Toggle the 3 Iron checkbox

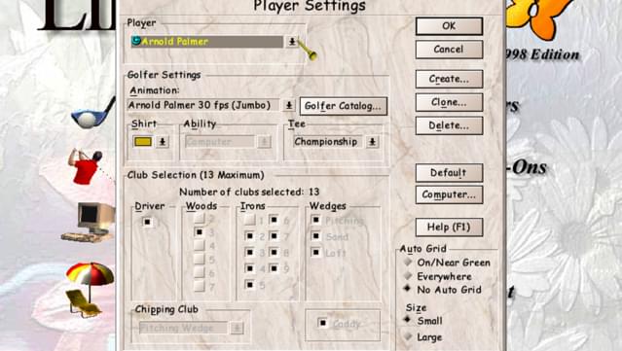249,252
